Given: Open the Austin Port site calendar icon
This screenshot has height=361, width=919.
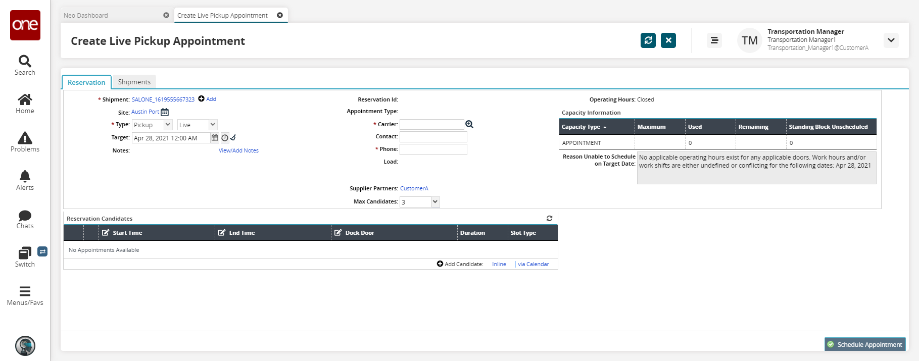Looking at the screenshot, I should click(165, 112).
